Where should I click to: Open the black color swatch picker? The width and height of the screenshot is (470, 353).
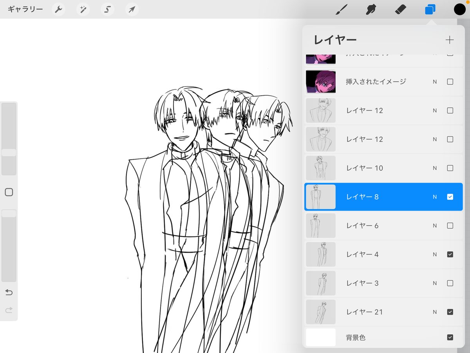(x=459, y=9)
